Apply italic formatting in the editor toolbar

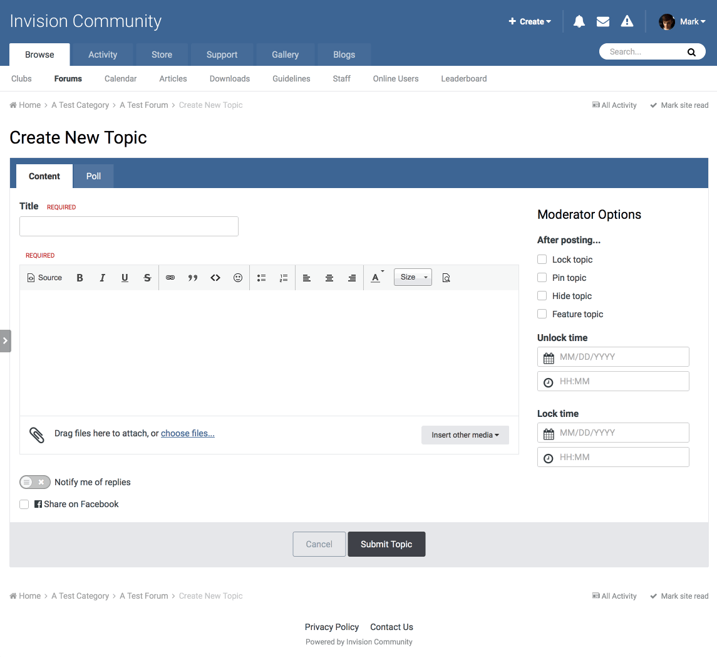[102, 278]
